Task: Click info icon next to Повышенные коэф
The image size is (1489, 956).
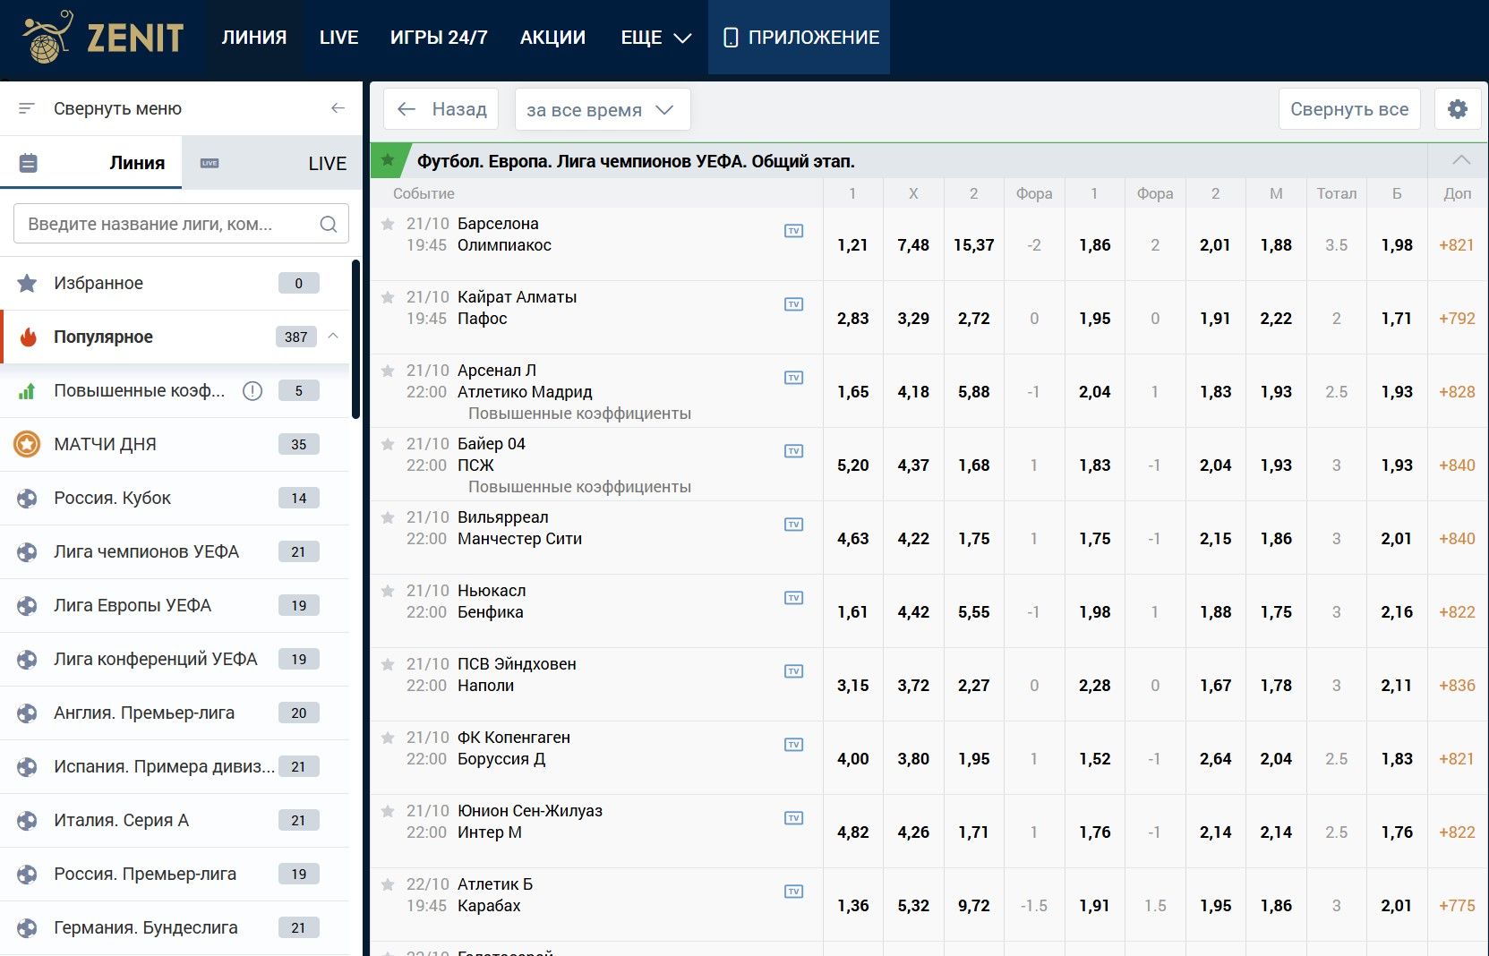Action: click(252, 390)
